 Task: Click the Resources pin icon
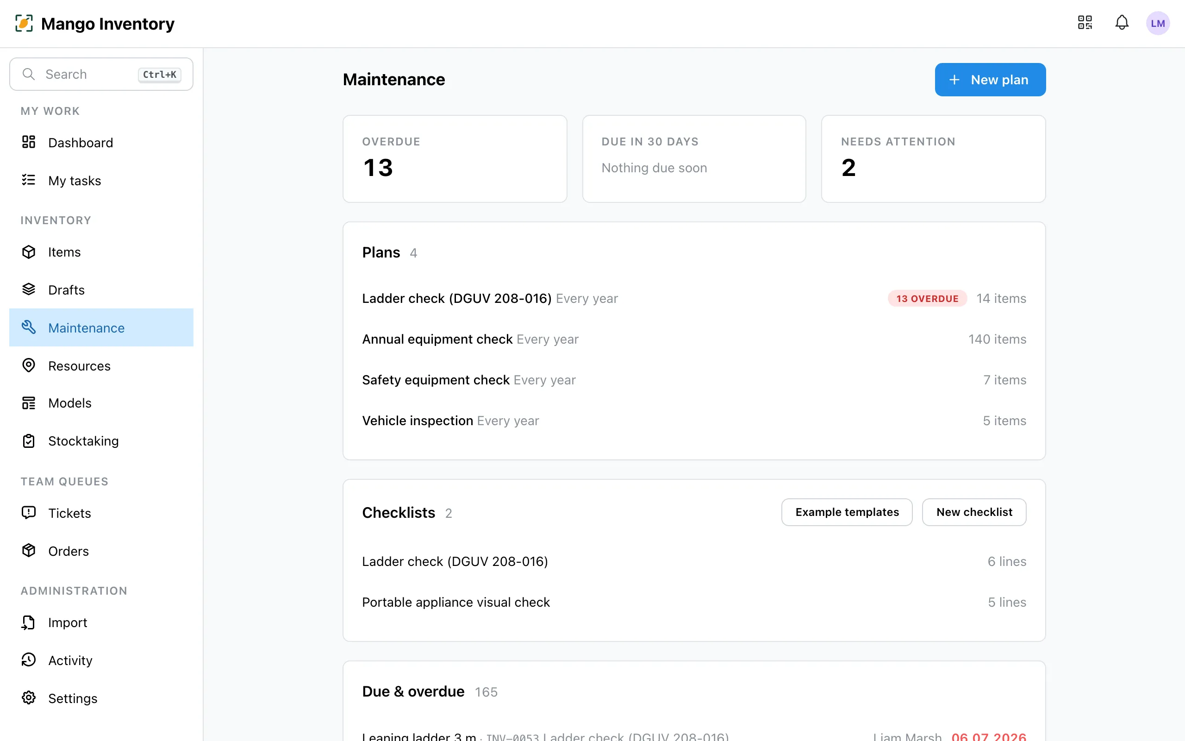click(29, 365)
